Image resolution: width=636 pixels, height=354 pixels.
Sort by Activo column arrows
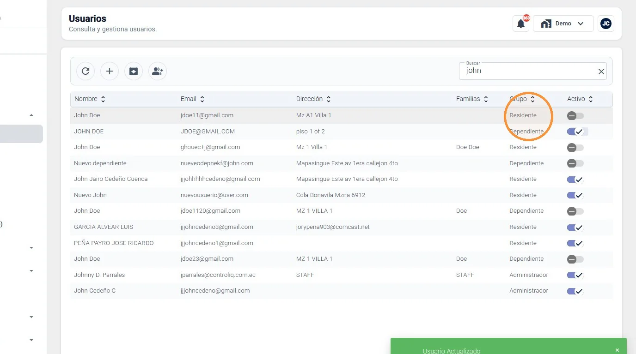pos(590,99)
